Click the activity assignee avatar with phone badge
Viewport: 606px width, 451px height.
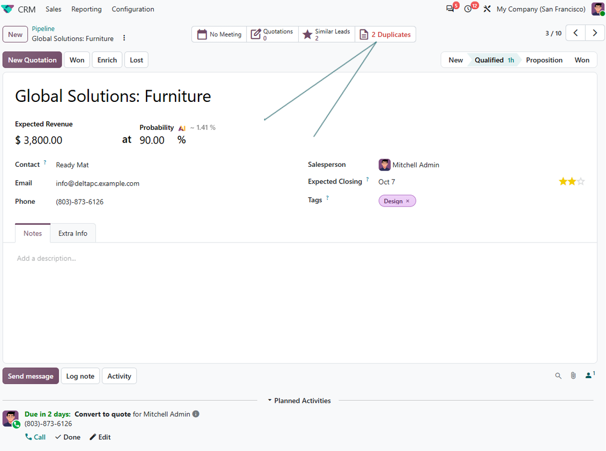(x=11, y=419)
